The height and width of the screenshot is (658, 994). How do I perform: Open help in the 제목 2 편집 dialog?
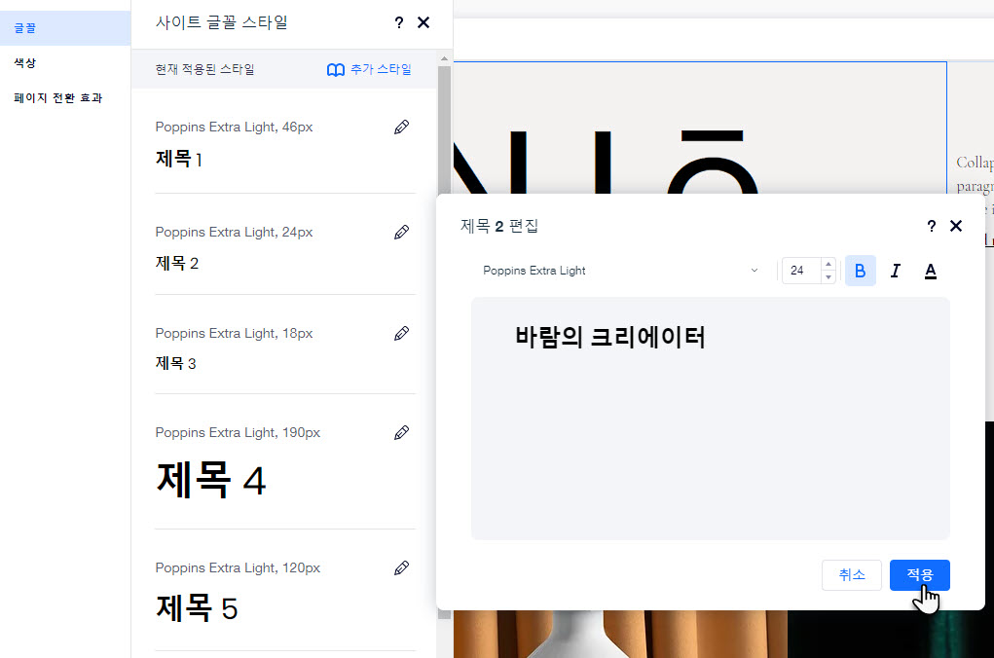point(931,226)
